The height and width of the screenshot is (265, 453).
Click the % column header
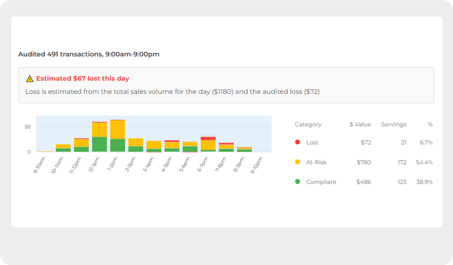click(x=430, y=124)
